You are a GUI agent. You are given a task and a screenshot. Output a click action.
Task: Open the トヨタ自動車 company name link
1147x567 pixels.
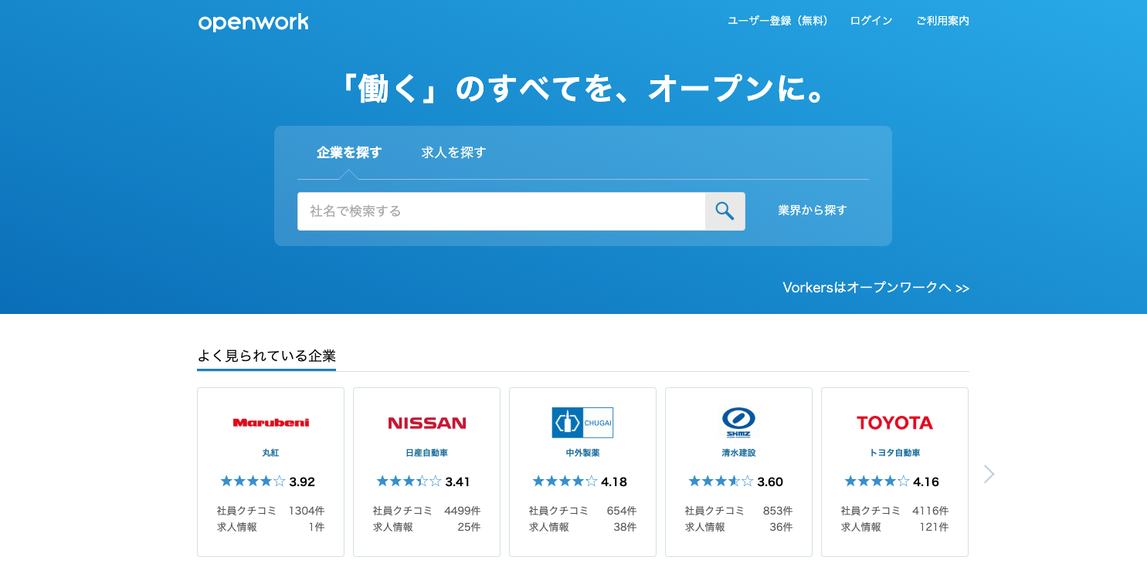click(894, 453)
